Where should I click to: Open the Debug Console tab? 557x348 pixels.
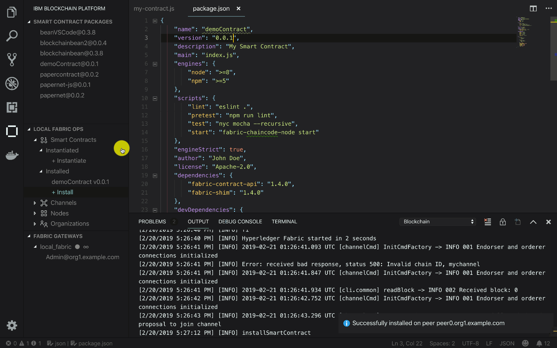point(240,222)
